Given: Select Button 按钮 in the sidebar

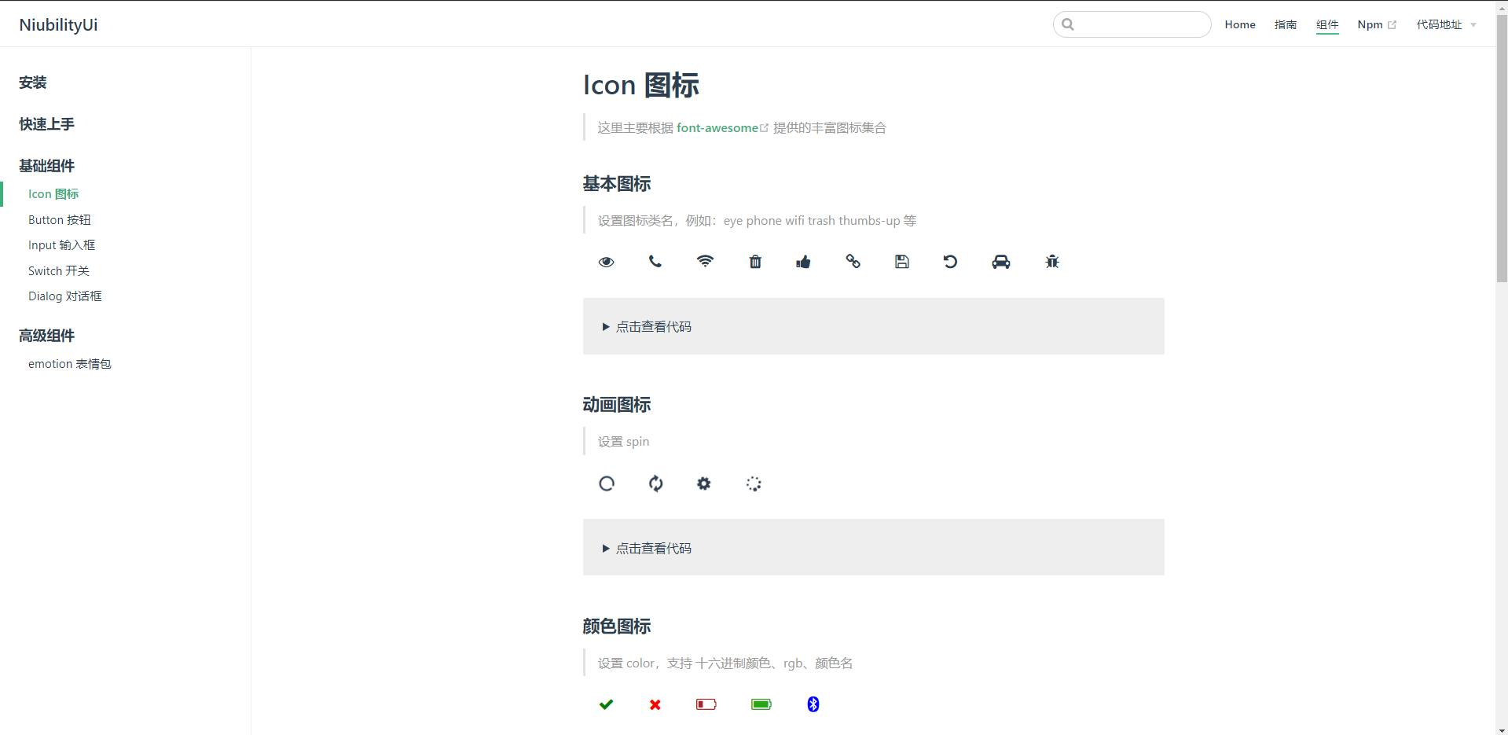Looking at the screenshot, I should coord(59,219).
